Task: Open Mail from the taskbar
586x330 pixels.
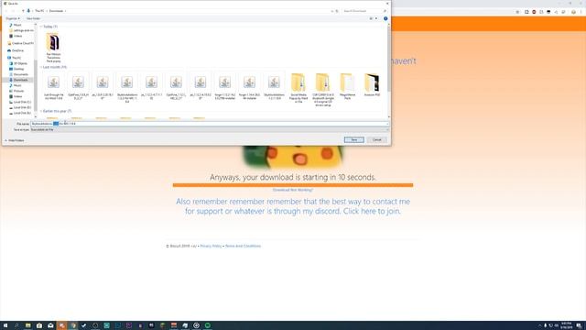Action: pos(50,325)
